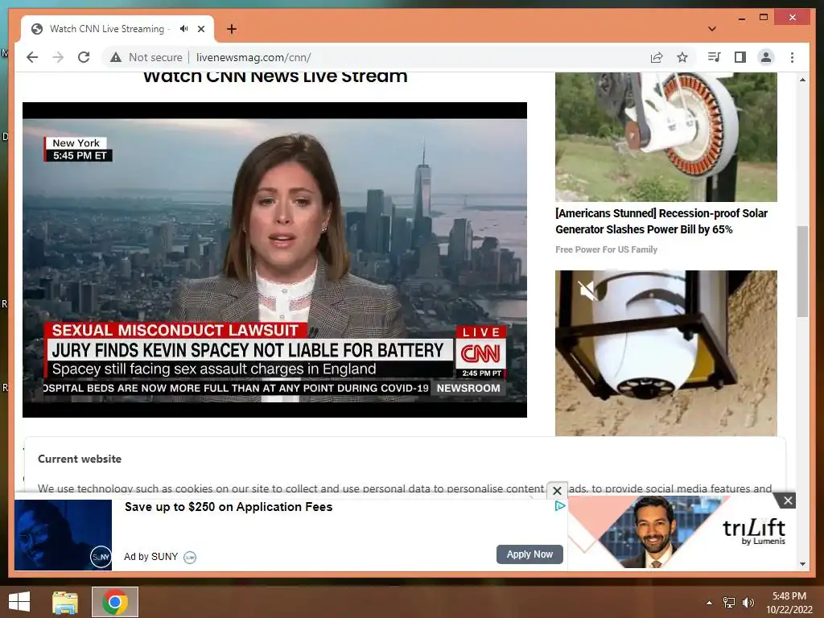
Task: Open network status tray icon
Action: pyautogui.click(x=729, y=603)
